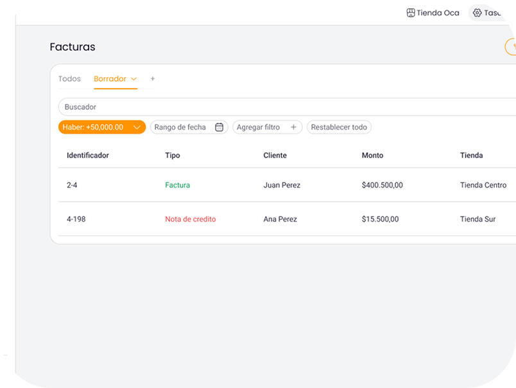Screen dimensions: 516x388
Task: Click the store icon beside Tienda Oca
Action: tap(411, 13)
